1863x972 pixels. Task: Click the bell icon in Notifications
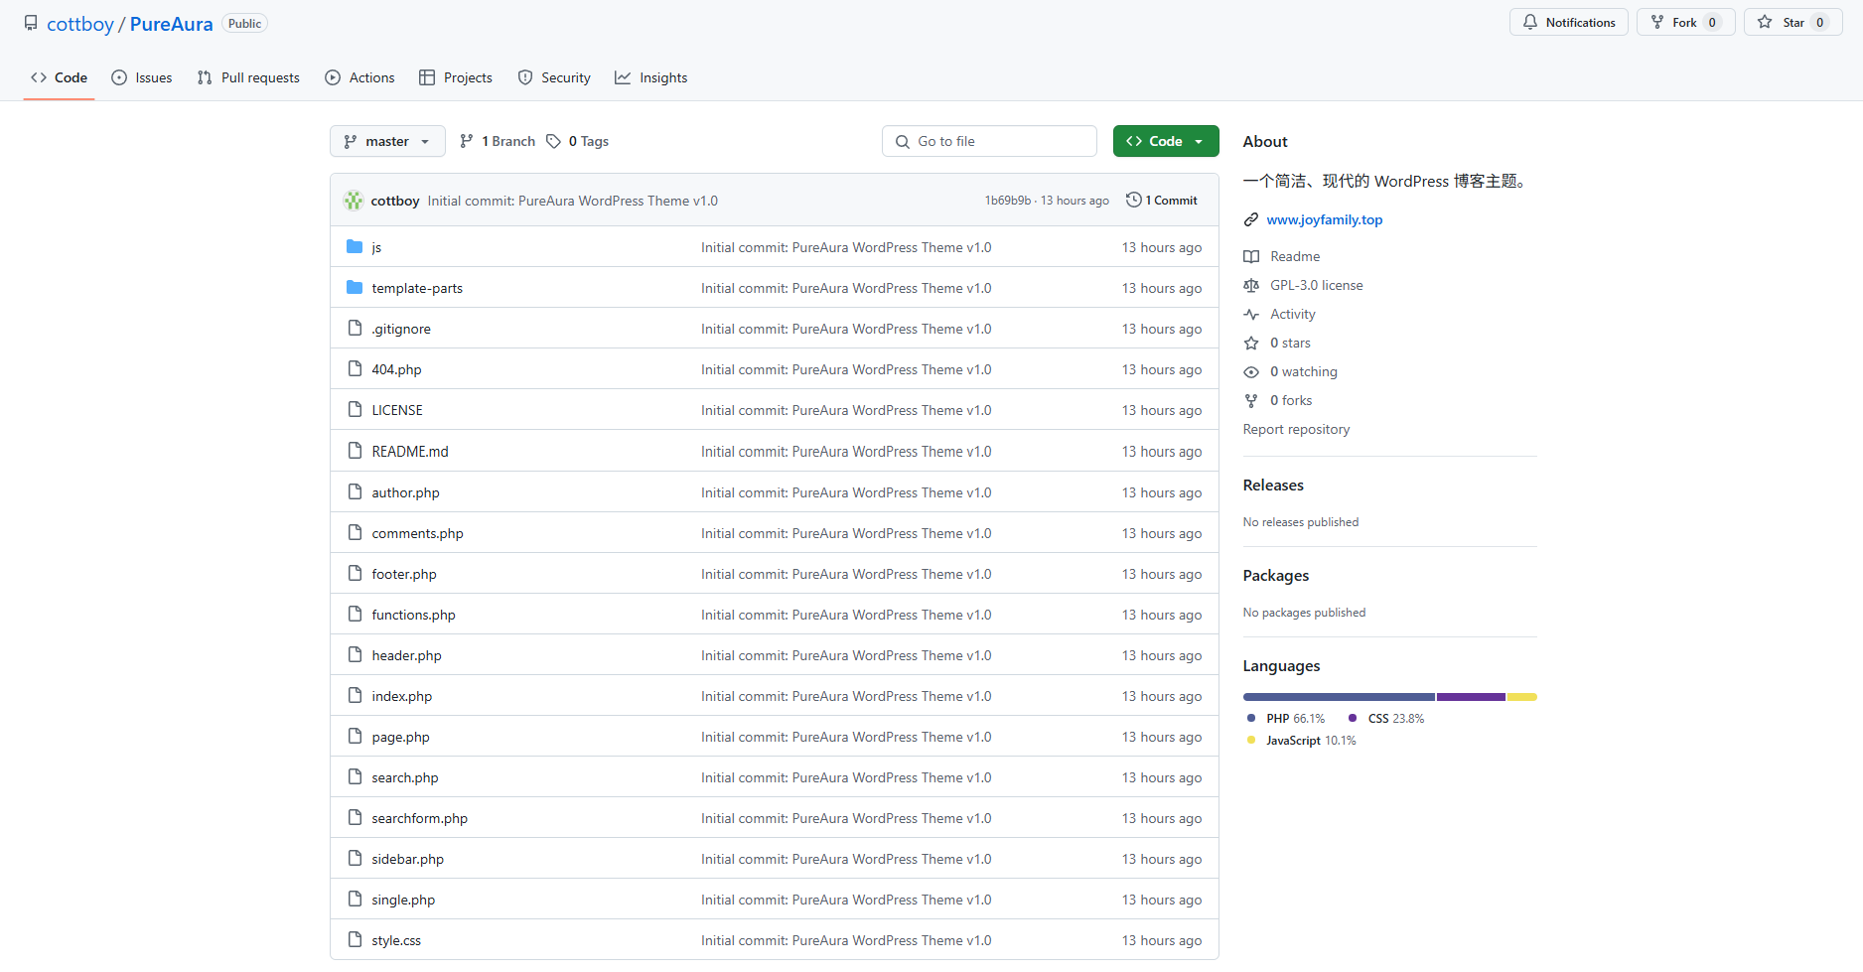[1530, 22]
